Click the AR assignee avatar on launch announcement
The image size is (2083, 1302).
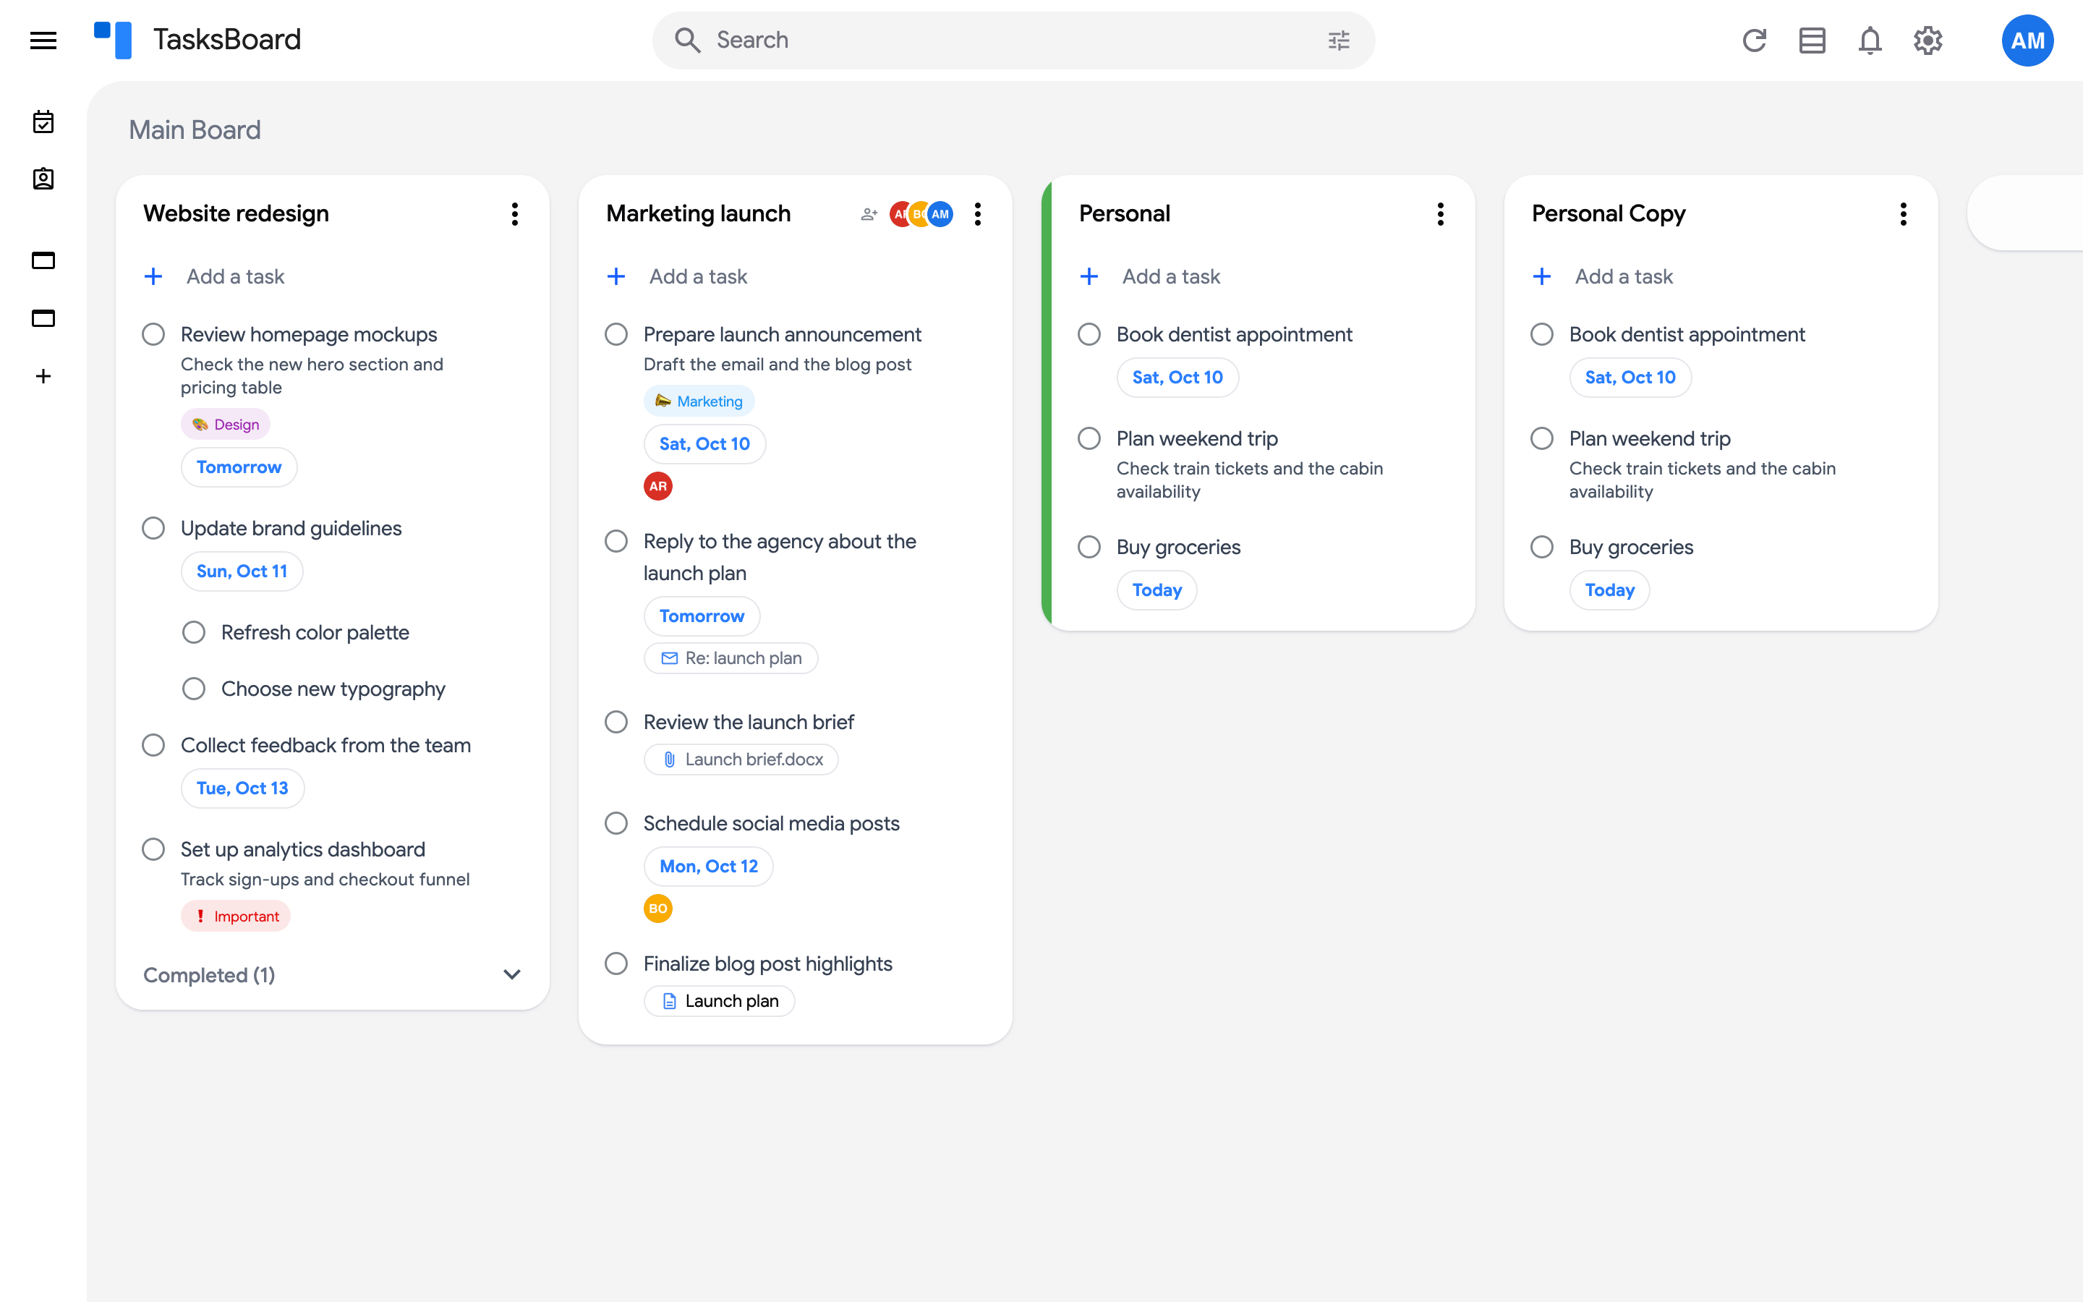click(x=657, y=485)
